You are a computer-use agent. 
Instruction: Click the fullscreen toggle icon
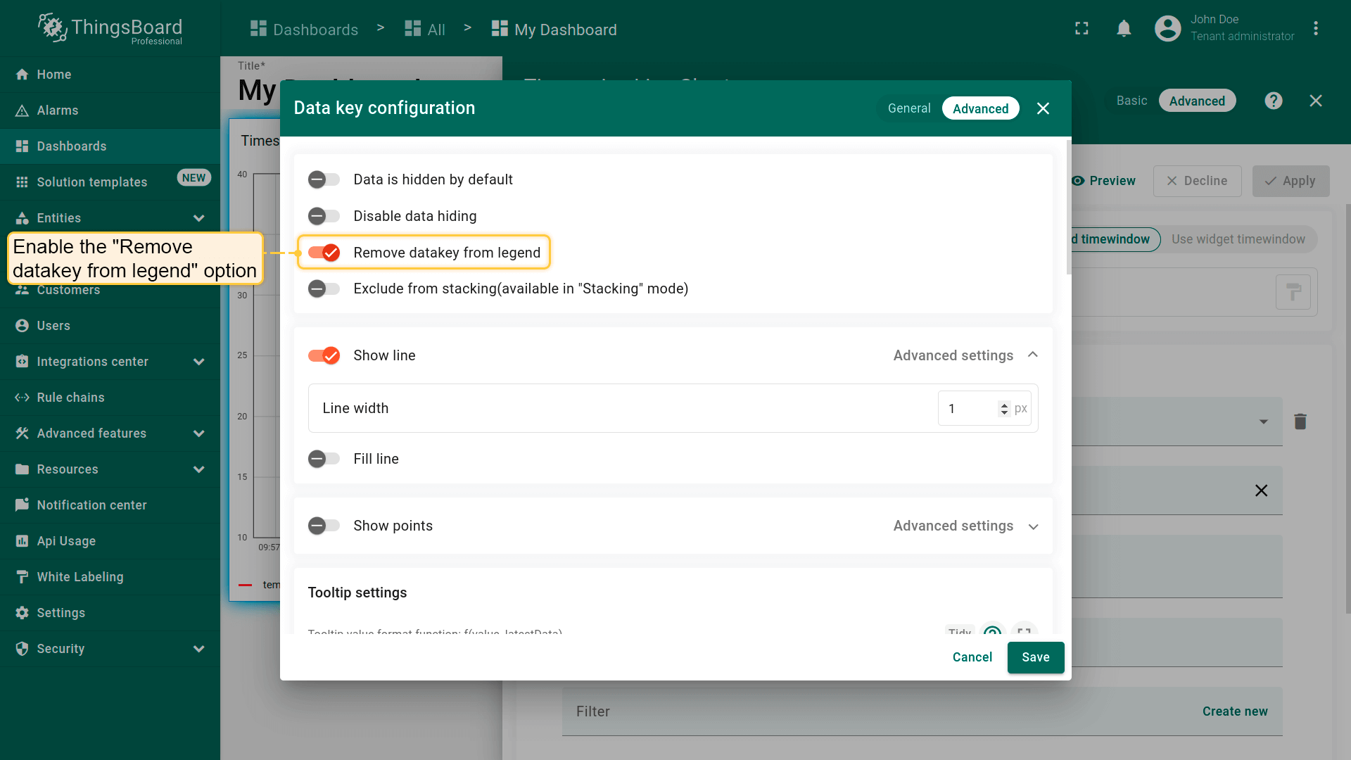(1082, 28)
